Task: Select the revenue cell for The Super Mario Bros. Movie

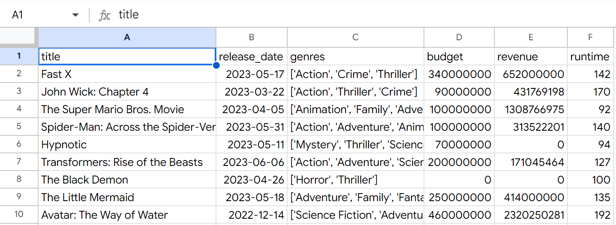Action: pyautogui.click(x=530, y=109)
